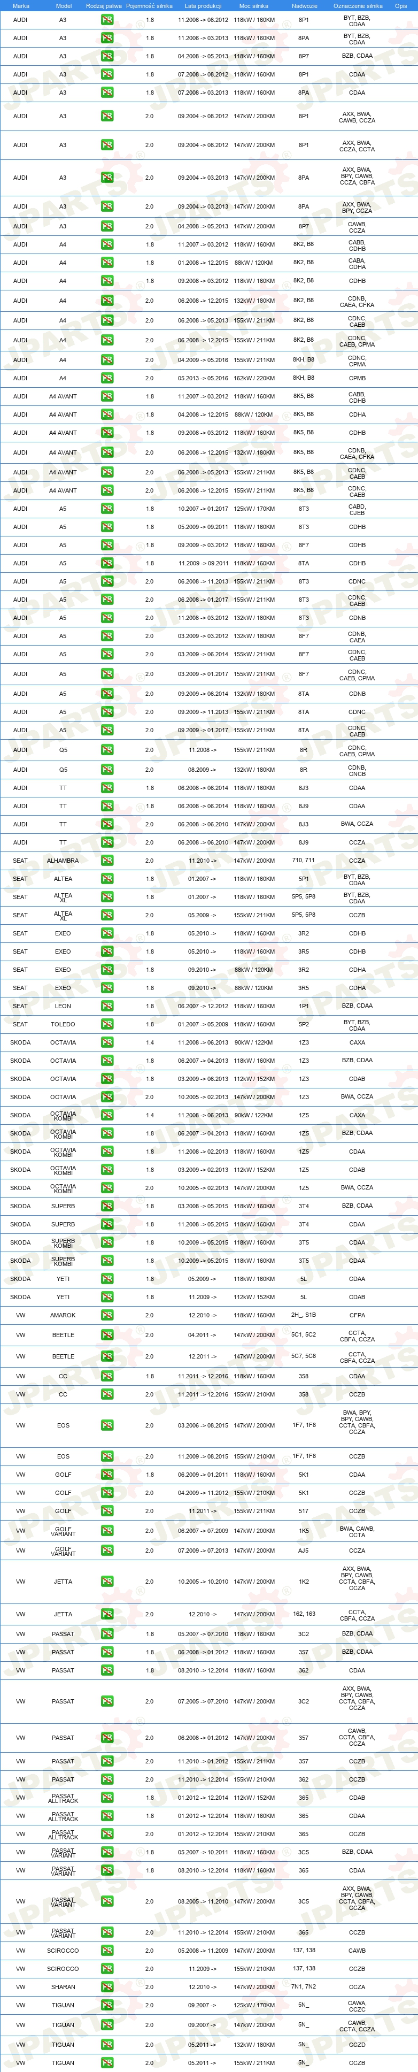418x2072 pixels.
Task: Click the fuel icon for VW EOS 03.2006
Action: (x=107, y=1425)
